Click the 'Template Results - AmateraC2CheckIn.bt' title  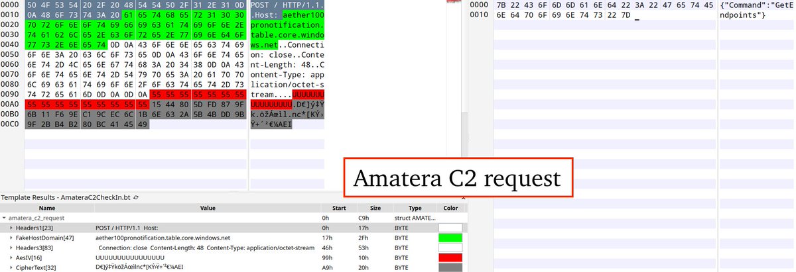pyautogui.click(x=65, y=197)
